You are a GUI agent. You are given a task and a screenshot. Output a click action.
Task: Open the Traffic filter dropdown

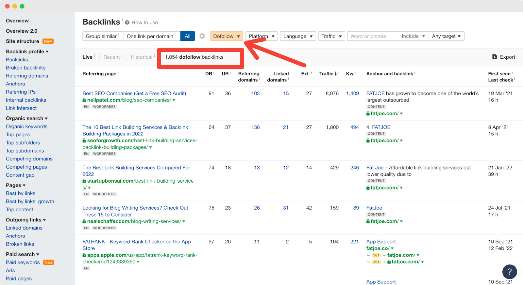(331, 36)
